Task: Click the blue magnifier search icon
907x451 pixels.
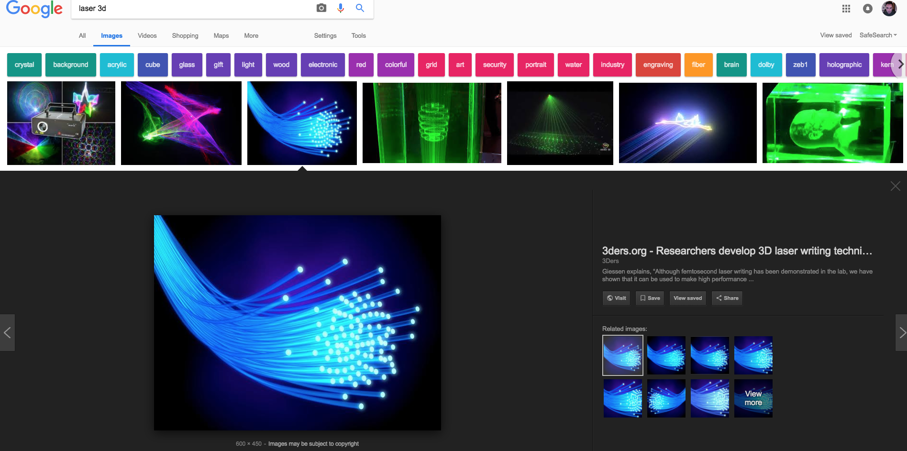Action: pyautogui.click(x=360, y=8)
